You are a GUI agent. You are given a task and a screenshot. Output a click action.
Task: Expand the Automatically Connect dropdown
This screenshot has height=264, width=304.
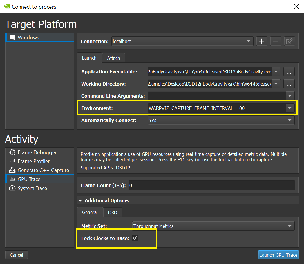221,120
